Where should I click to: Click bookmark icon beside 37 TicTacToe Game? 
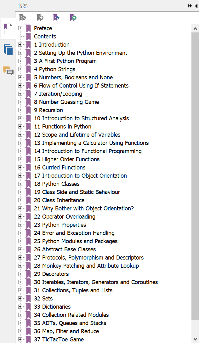tap(28, 339)
